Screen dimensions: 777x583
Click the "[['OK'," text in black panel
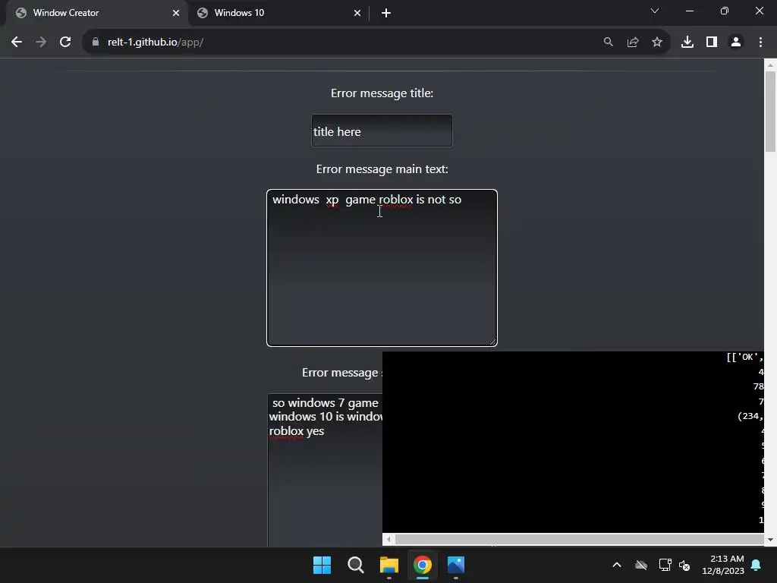click(745, 357)
